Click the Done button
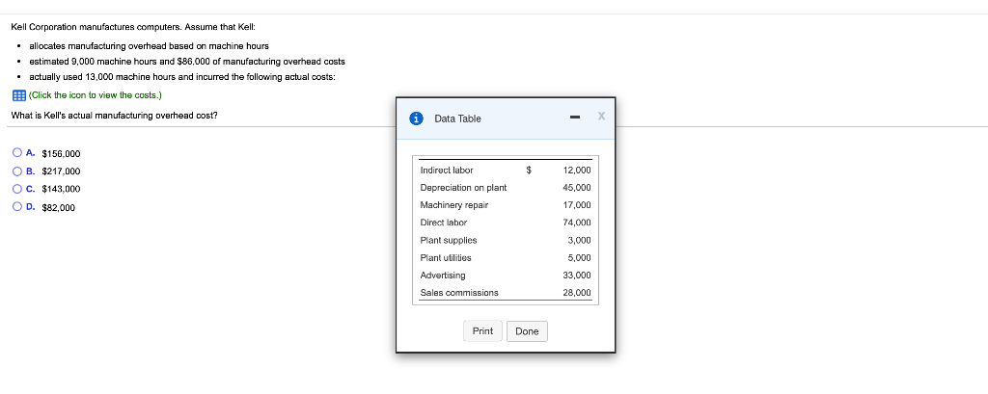The width and height of the screenshot is (988, 394). pos(527,331)
